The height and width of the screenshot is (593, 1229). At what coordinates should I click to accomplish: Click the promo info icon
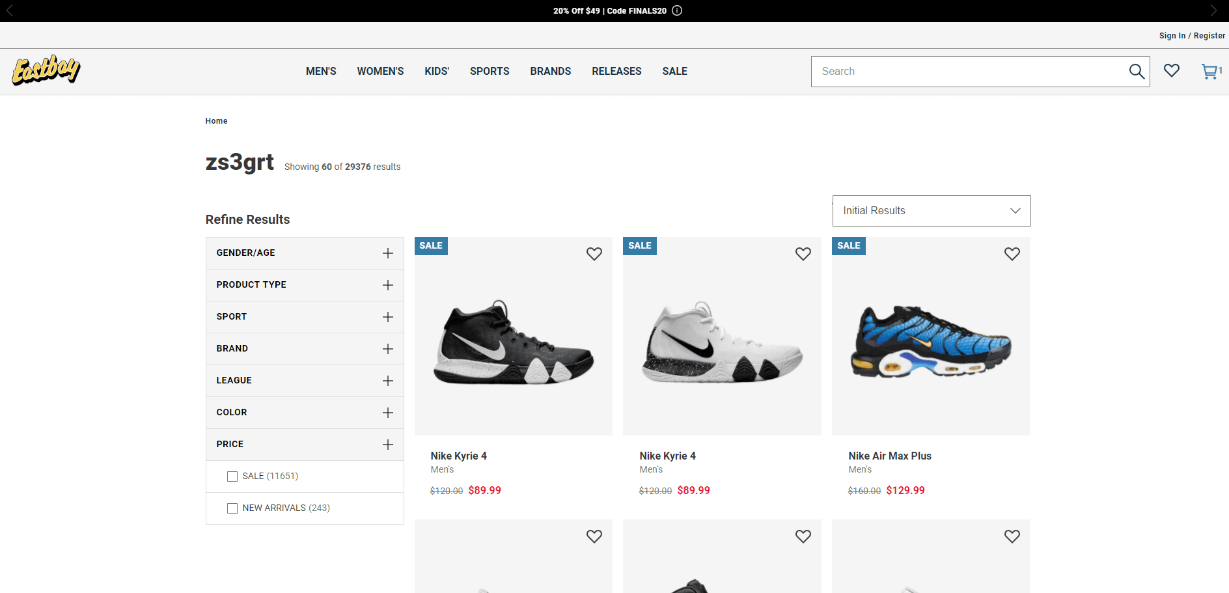pos(677,10)
